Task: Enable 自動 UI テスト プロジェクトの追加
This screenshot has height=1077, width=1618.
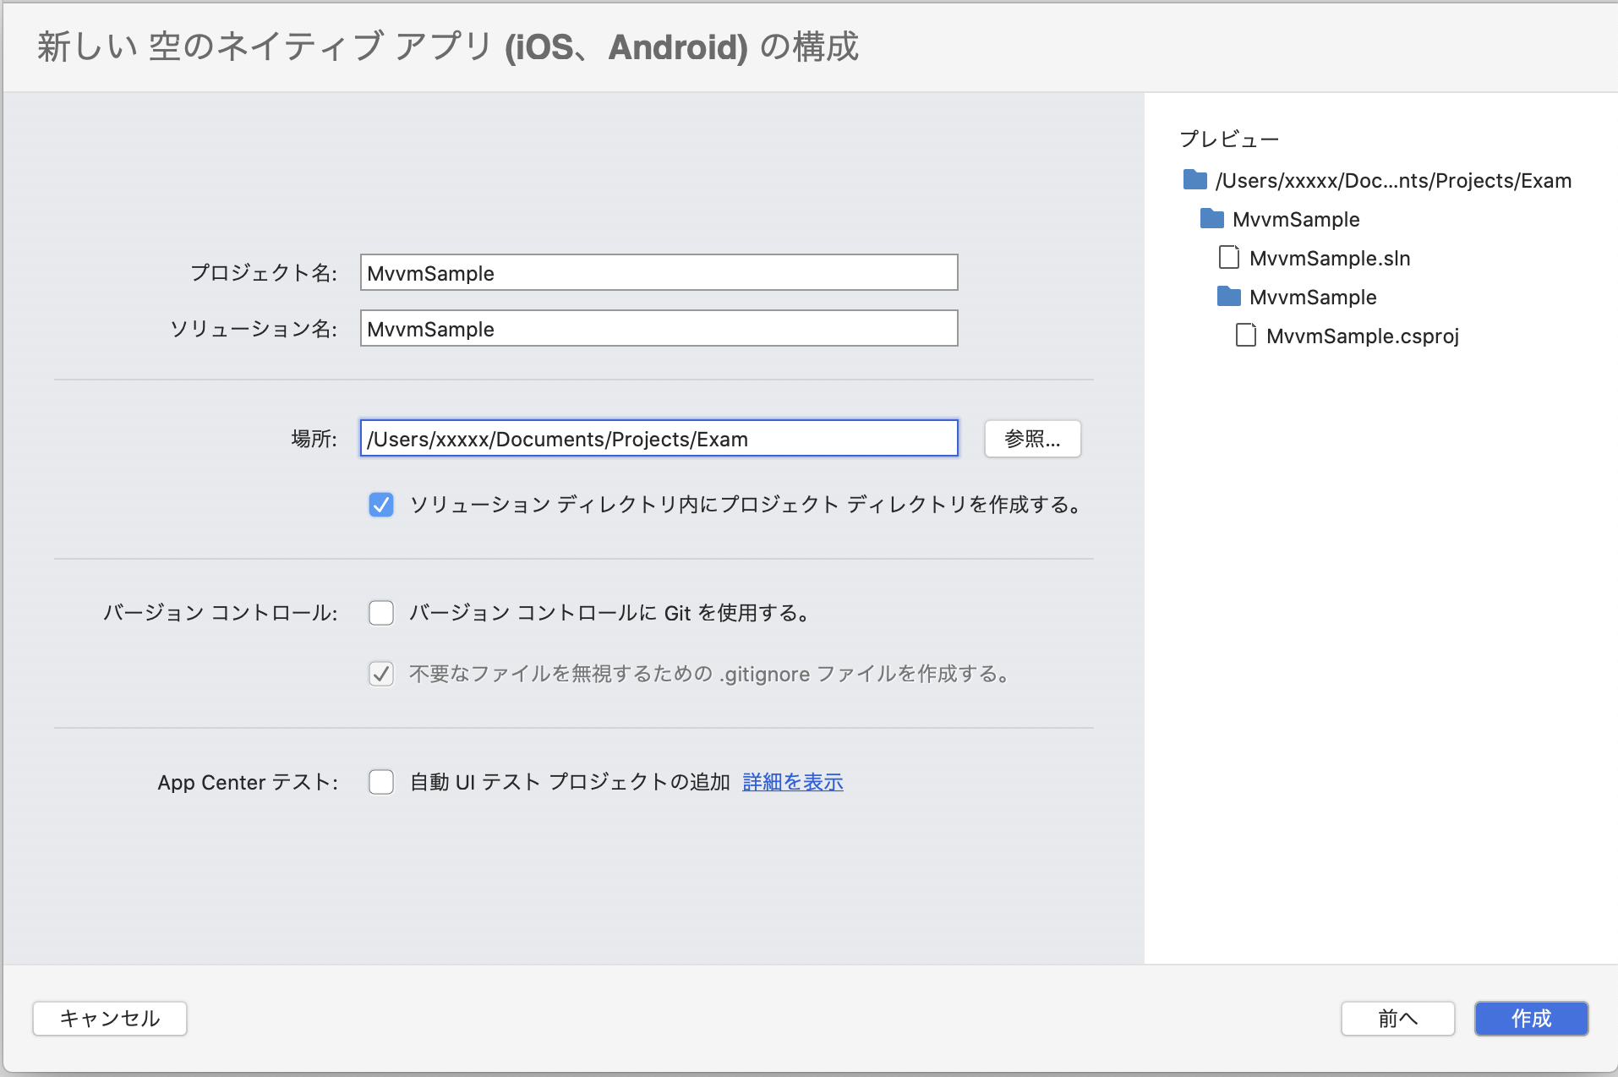Action: point(381,782)
